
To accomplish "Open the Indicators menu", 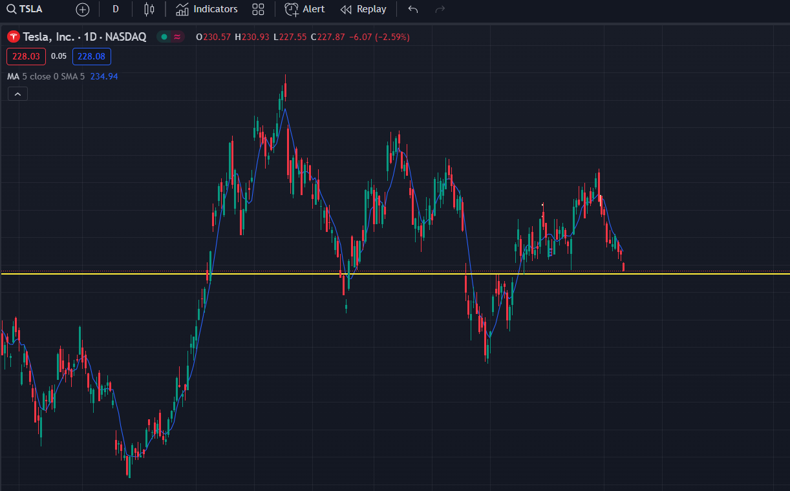I will pyautogui.click(x=207, y=9).
